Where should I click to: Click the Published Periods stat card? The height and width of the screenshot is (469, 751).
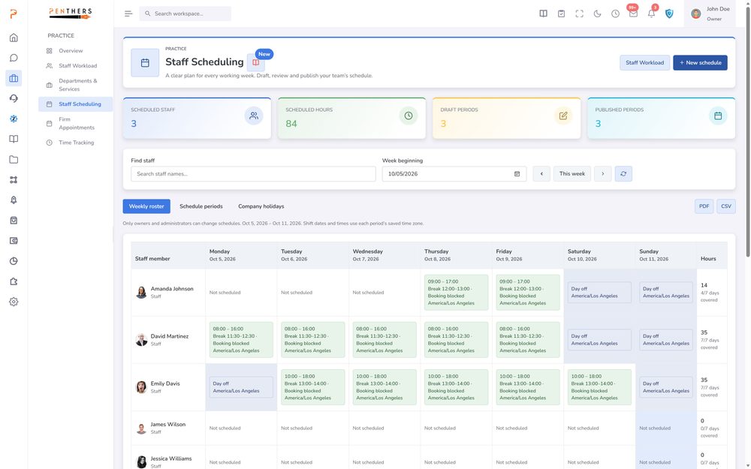(x=661, y=119)
